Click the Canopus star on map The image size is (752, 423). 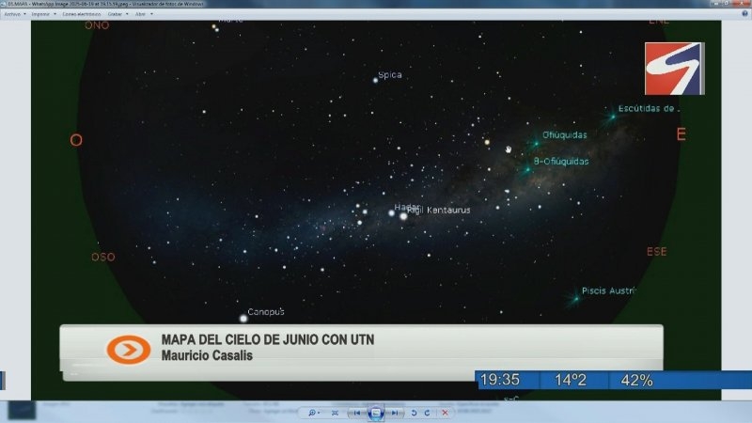point(243,318)
